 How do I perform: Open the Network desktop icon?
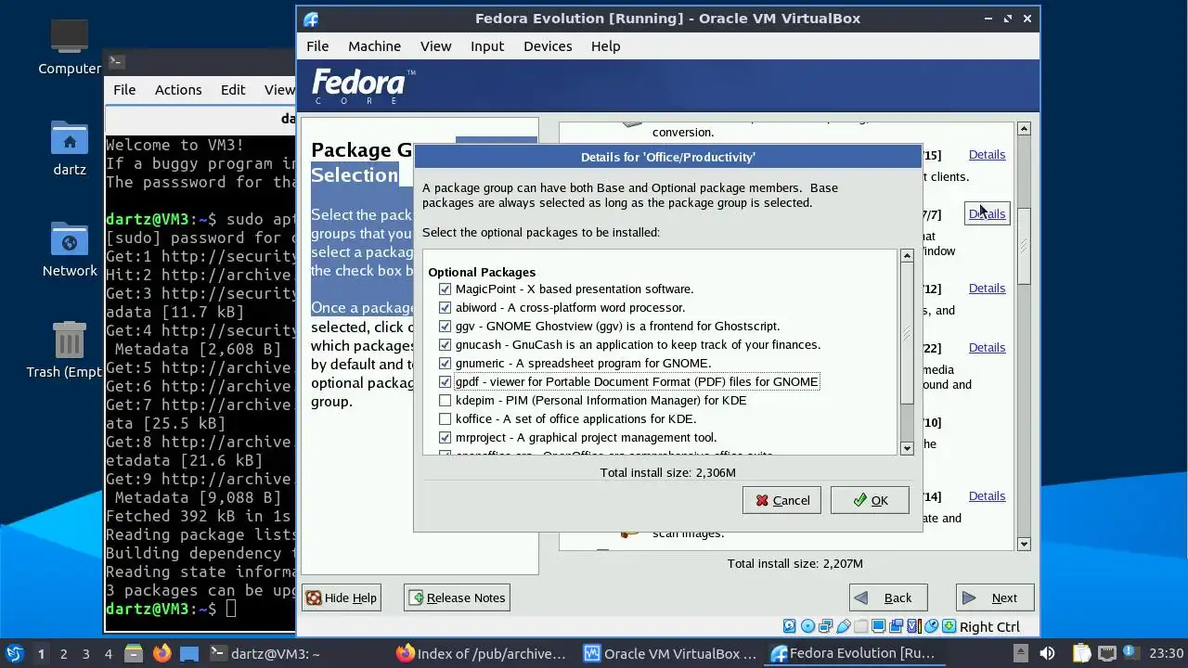(x=70, y=249)
